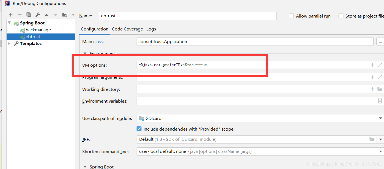Move configuration up arrow
The width and height of the screenshot is (384, 169).
pyautogui.click(x=46, y=15)
